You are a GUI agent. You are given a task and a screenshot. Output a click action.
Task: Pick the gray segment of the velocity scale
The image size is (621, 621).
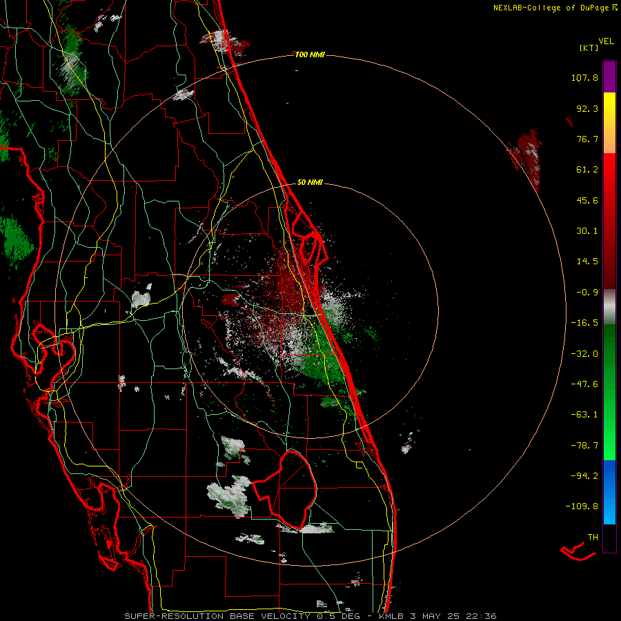click(609, 307)
